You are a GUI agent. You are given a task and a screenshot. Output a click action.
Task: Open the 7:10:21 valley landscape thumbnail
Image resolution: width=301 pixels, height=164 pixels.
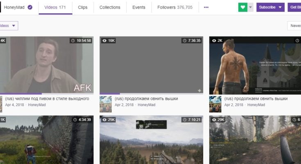coord(151,140)
